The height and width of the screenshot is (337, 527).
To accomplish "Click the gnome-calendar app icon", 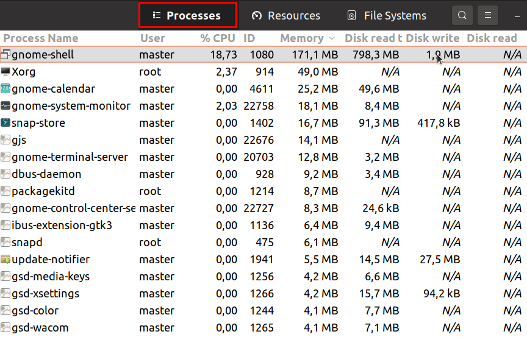I will [x=5, y=89].
